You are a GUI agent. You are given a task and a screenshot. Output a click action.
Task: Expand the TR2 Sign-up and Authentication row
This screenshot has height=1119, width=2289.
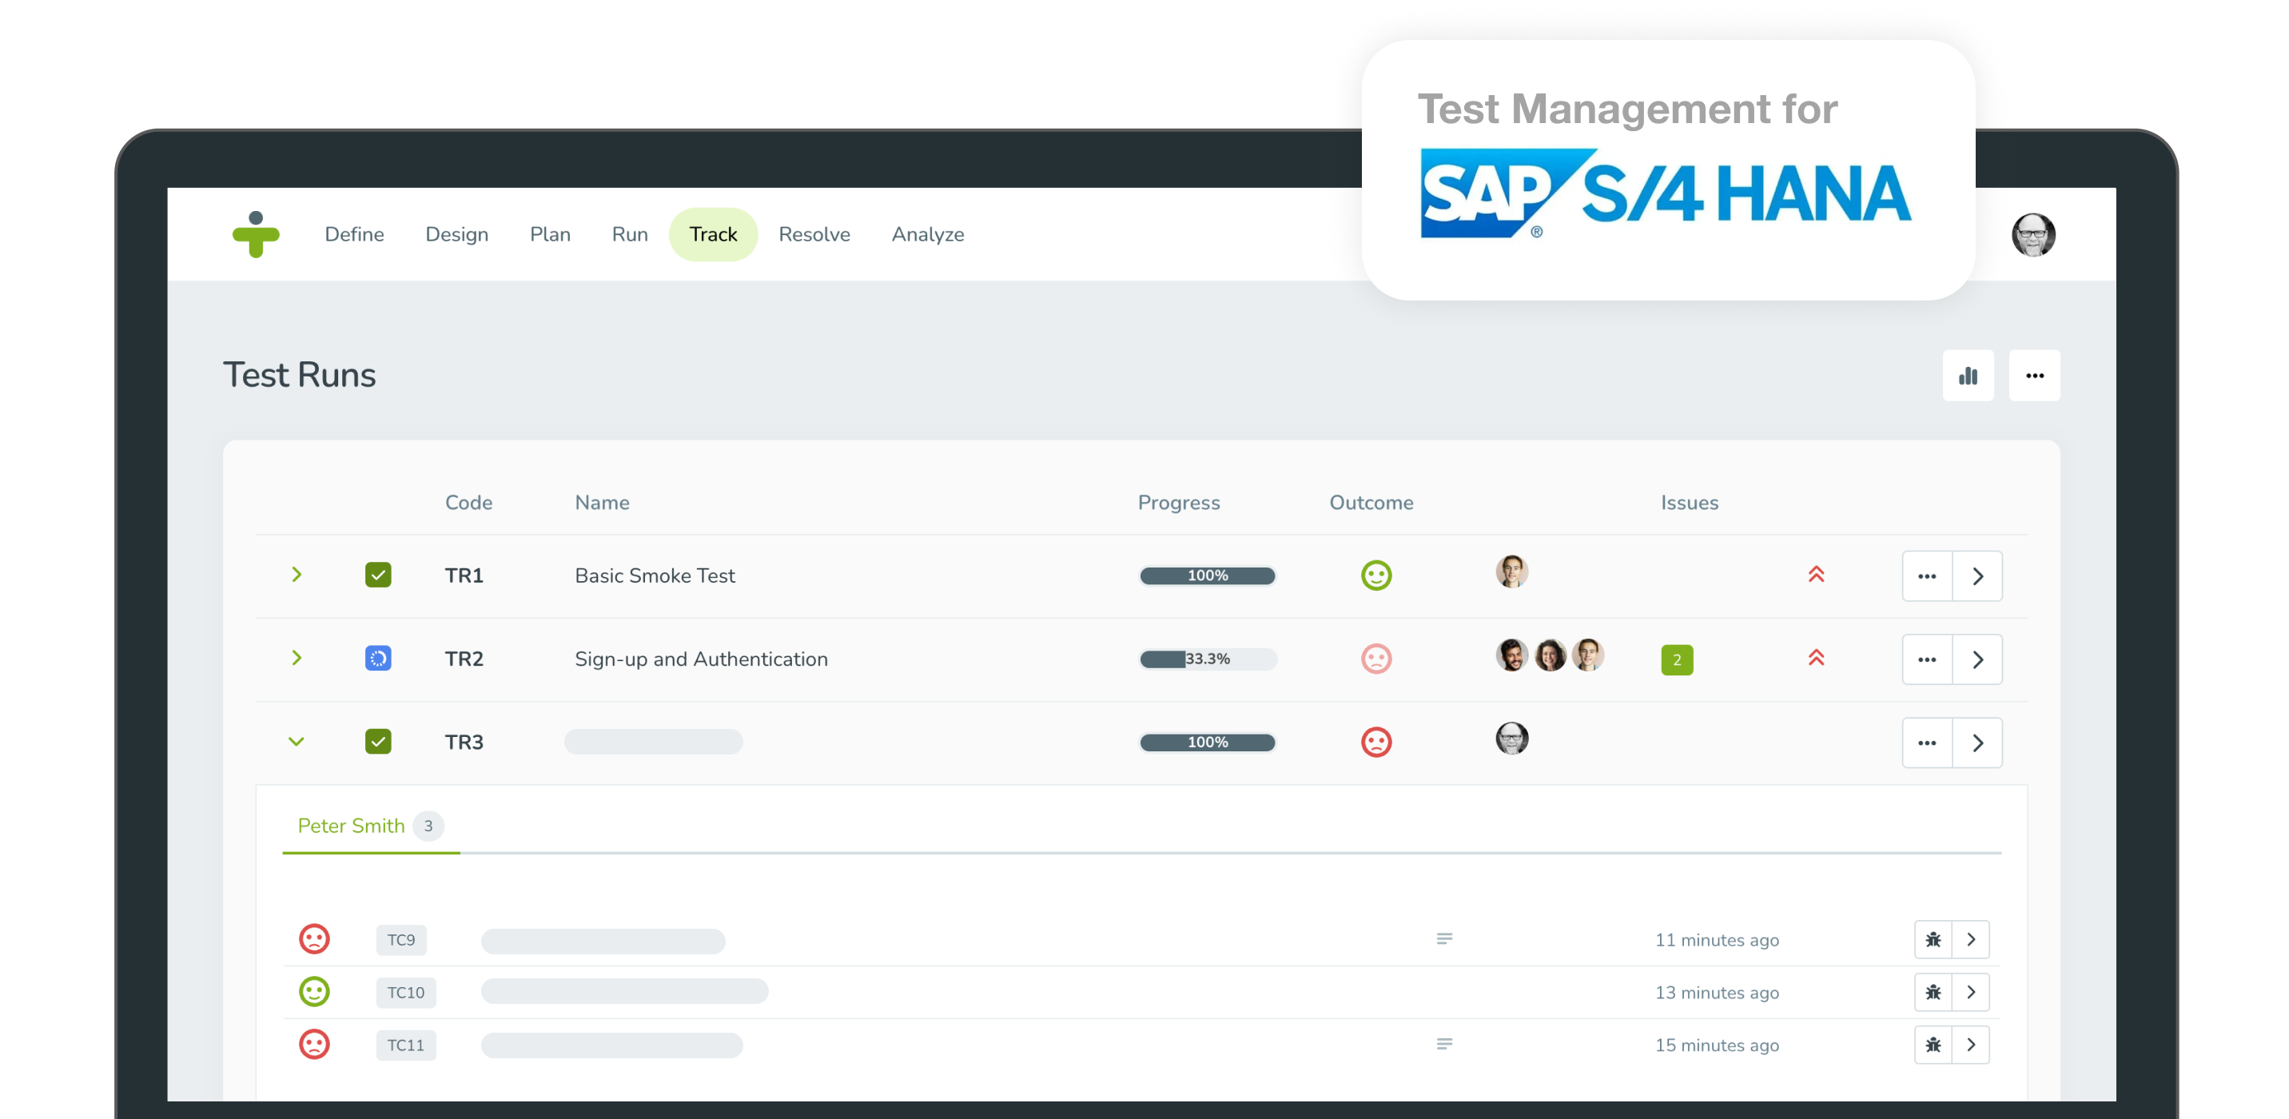click(x=297, y=659)
